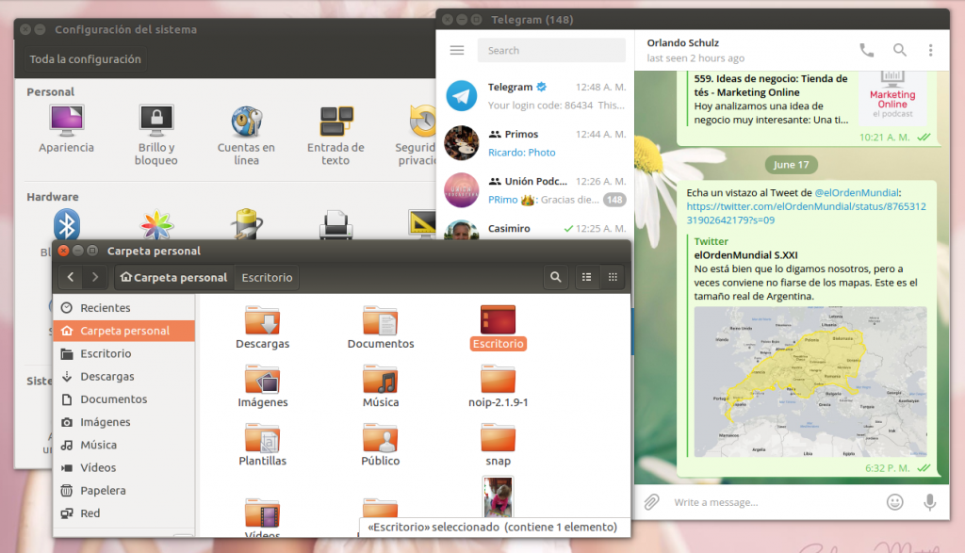Switch file manager to grid view
The width and height of the screenshot is (965, 553).
(613, 277)
